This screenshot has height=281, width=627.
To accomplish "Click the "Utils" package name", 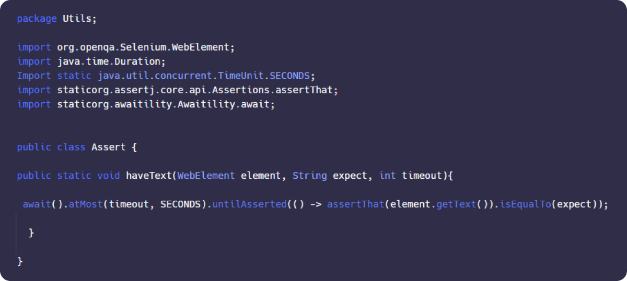I will 79,19.
